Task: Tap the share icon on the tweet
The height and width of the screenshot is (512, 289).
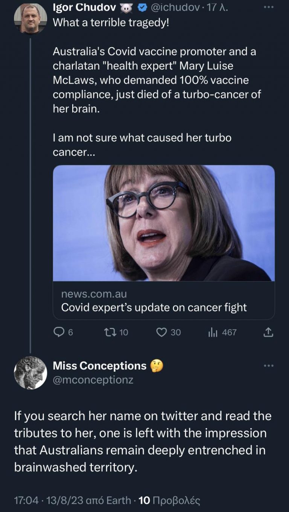Action: click(268, 332)
